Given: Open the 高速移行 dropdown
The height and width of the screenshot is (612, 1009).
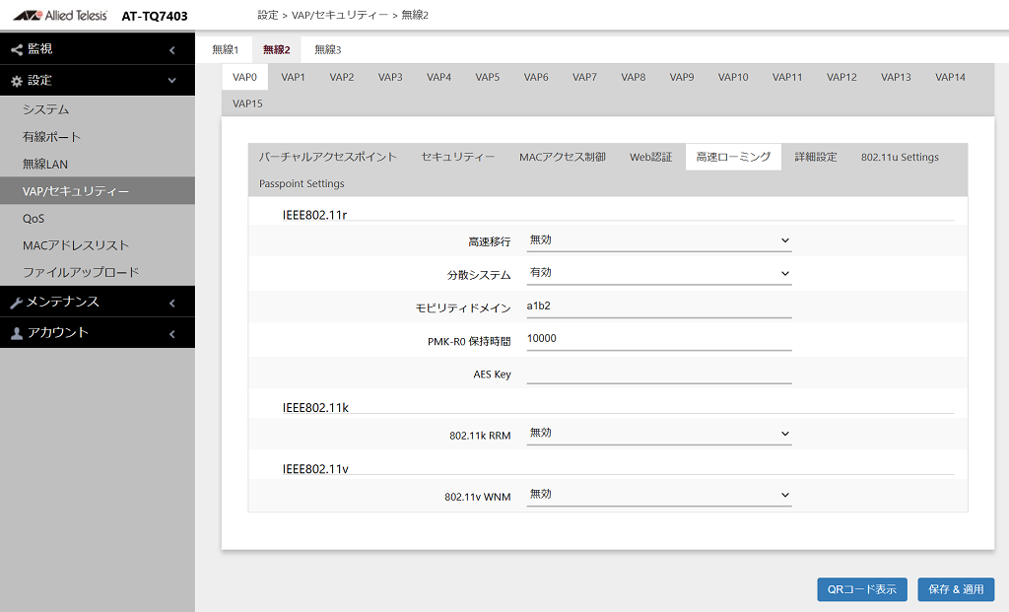Looking at the screenshot, I should click(658, 239).
